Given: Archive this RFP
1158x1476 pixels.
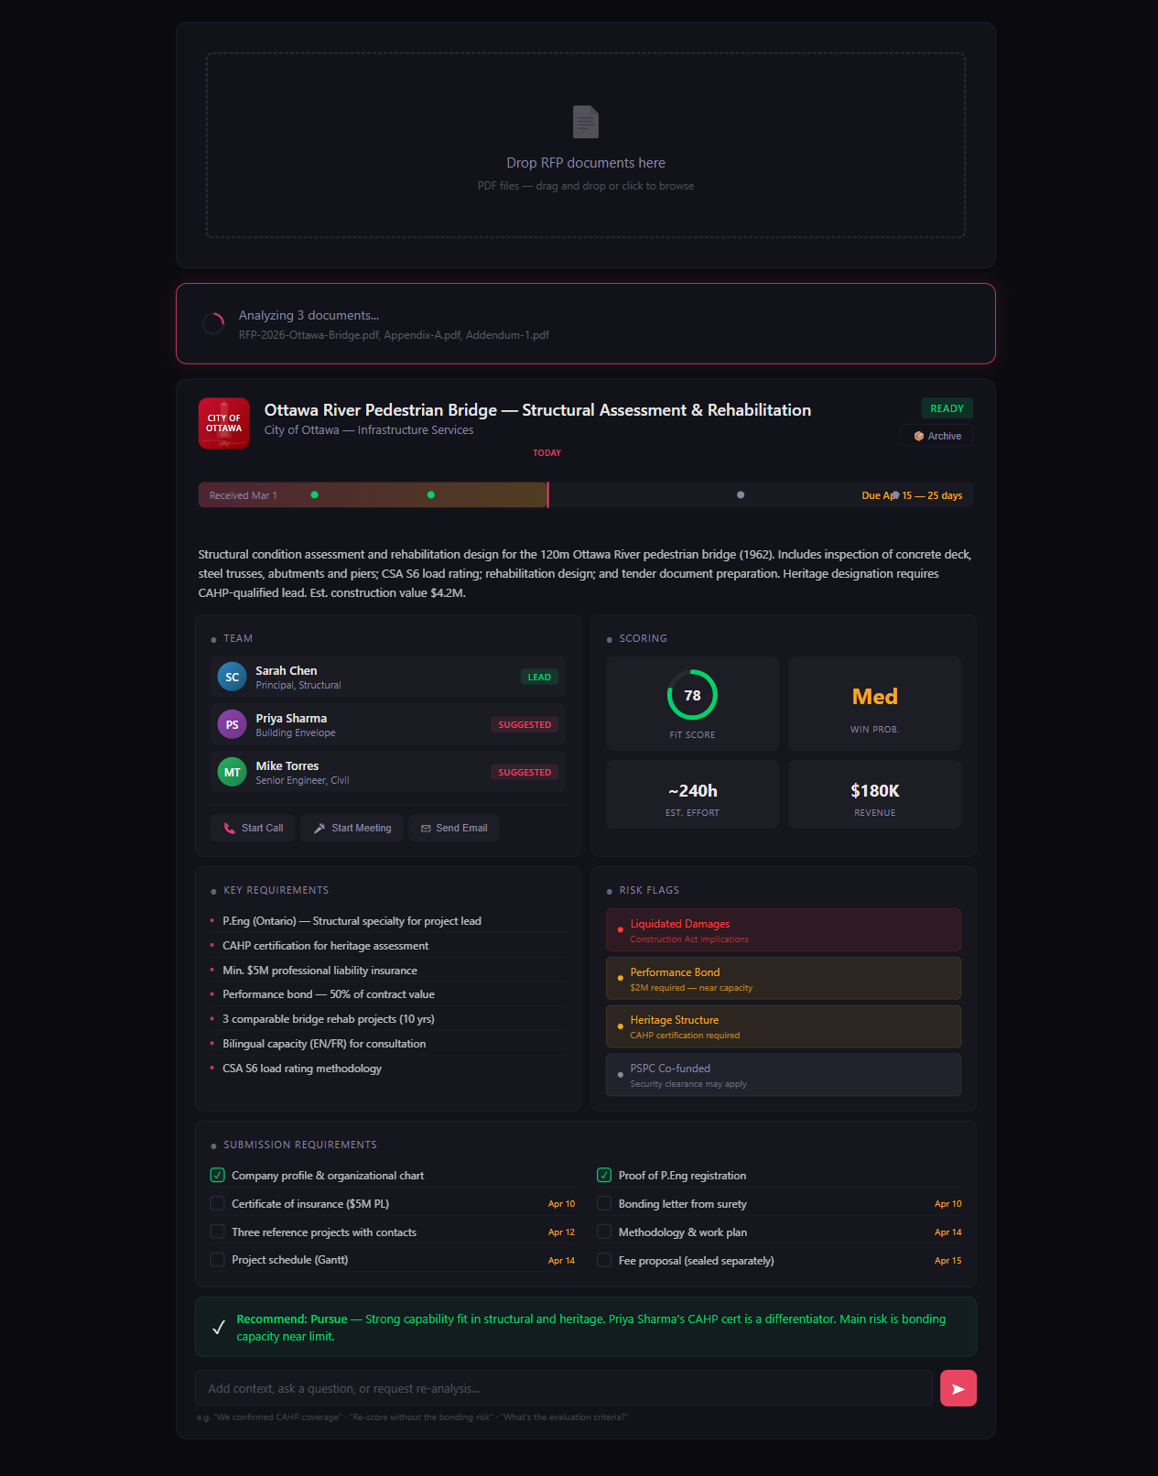Looking at the screenshot, I should click(x=936, y=436).
